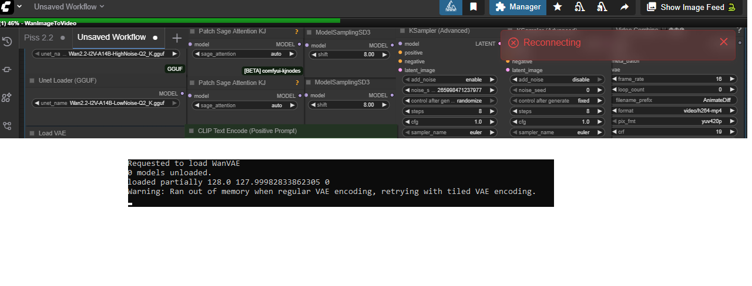Image resolution: width=752 pixels, height=286 pixels.
Task: Select the Unsaved Workflow tab
Action: click(x=117, y=38)
